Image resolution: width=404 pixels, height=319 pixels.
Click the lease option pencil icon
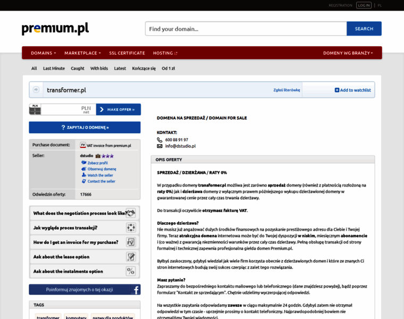point(131,257)
